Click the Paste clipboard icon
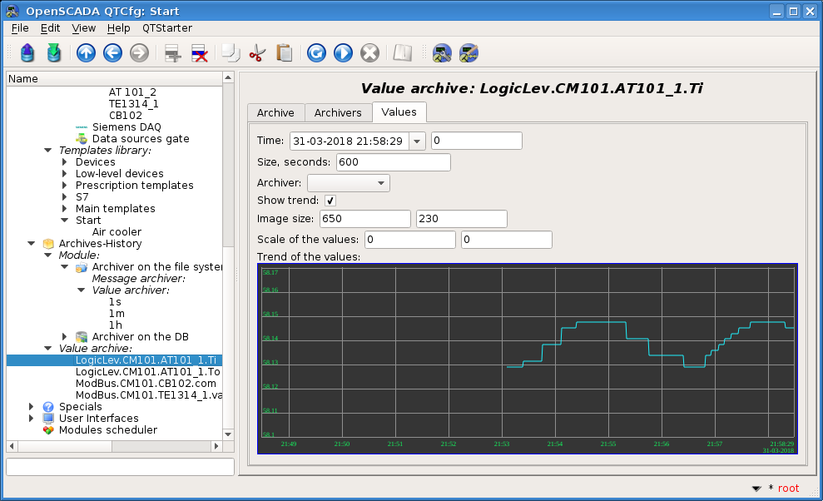 tap(284, 53)
